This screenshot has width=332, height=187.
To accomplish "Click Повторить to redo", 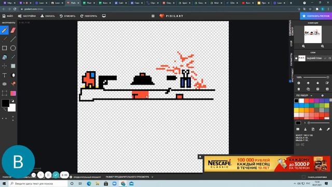I will coord(89,16).
